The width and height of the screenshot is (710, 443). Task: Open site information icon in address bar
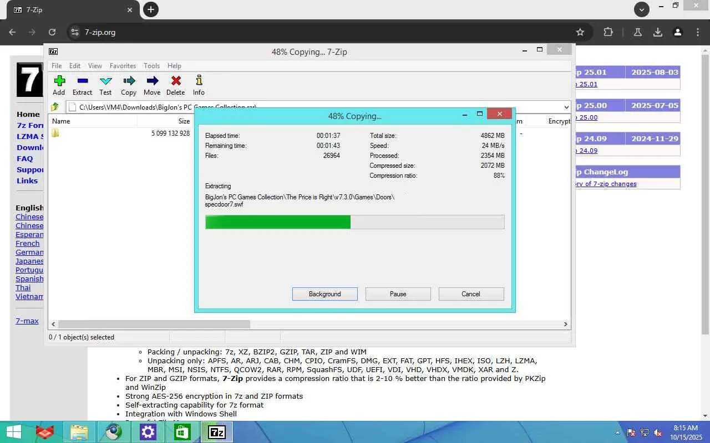coord(75,32)
